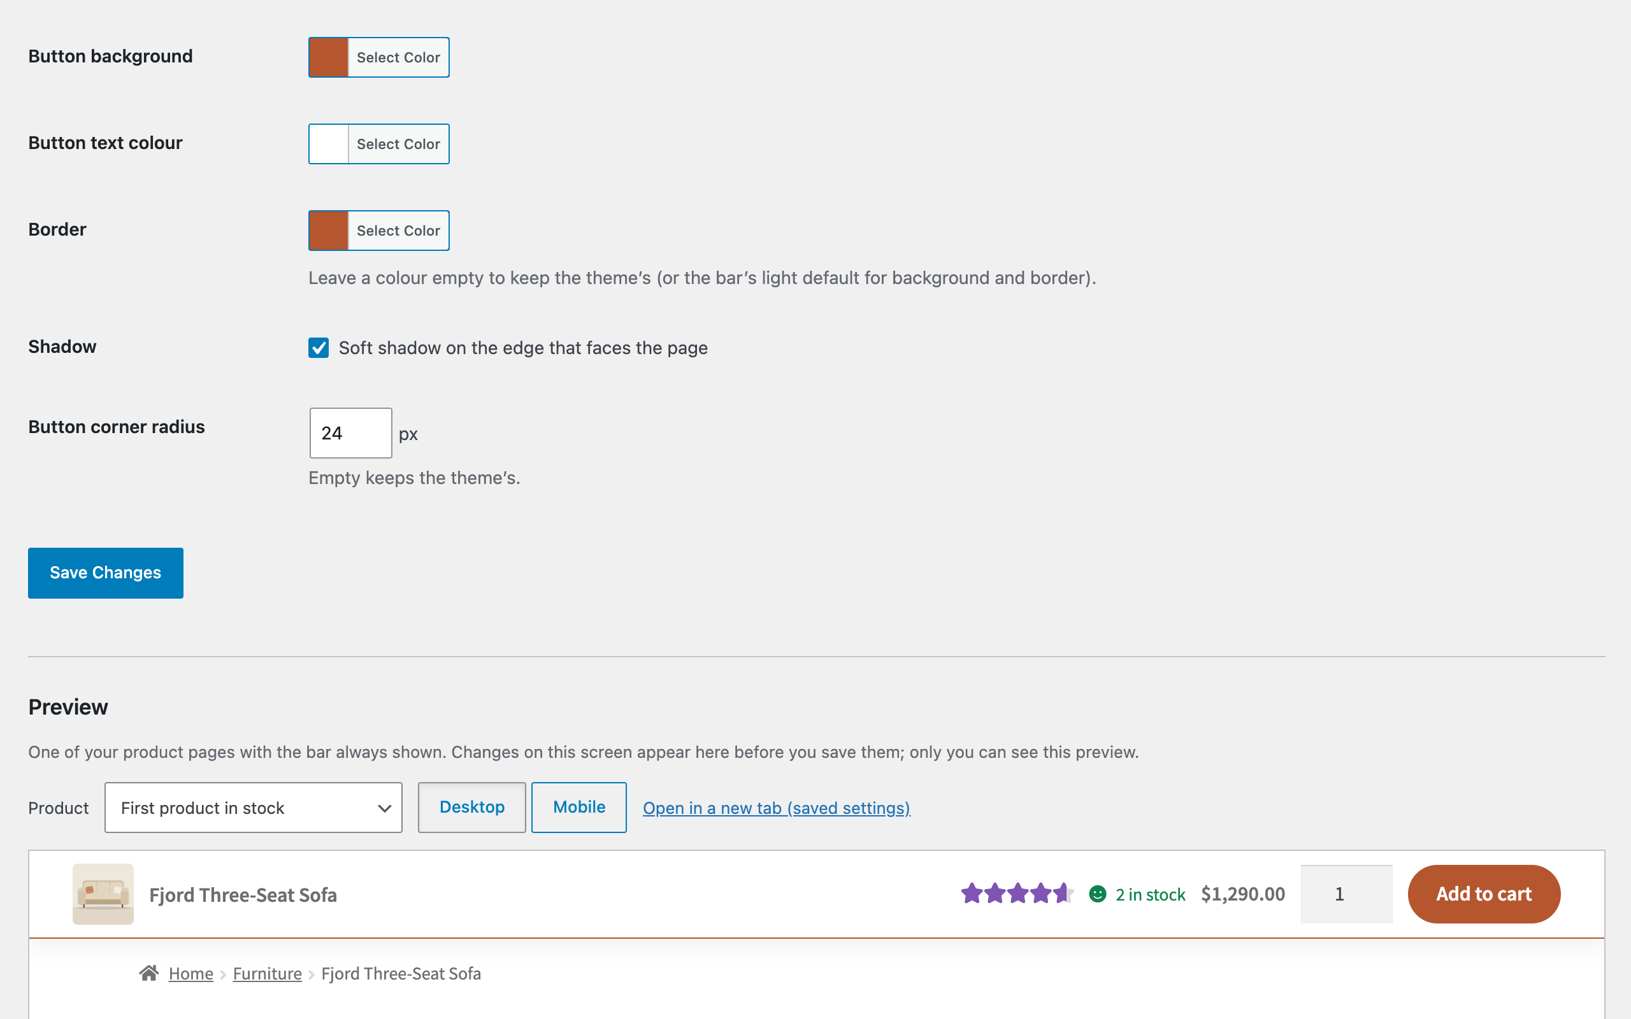Click the star rating in preview bar
Image resolution: width=1631 pixels, height=1019 pixels.
pos(1017,894)
